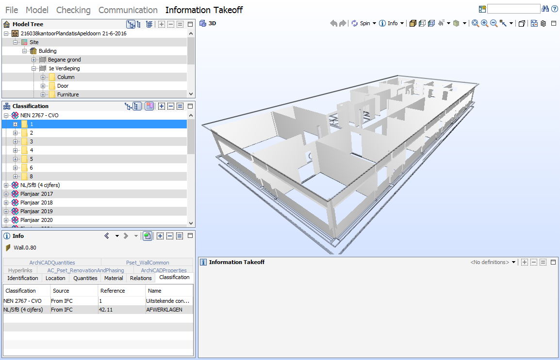Click the search input field at top right
This screenshot has height=360, width=560.
pos(513,9)
